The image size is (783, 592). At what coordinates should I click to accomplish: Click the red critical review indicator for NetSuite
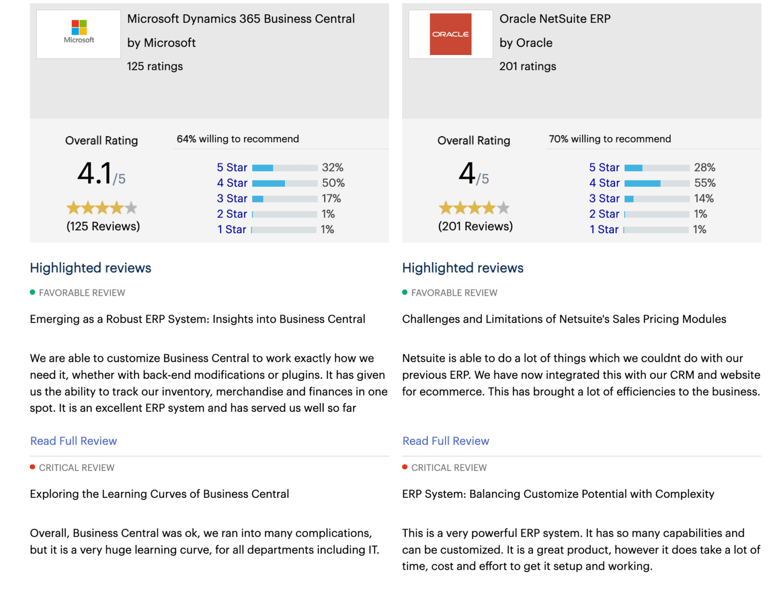pyautogui.click(x=405, y=467)
